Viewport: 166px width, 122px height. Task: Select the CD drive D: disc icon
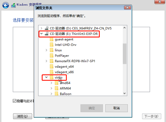(46, 28)
